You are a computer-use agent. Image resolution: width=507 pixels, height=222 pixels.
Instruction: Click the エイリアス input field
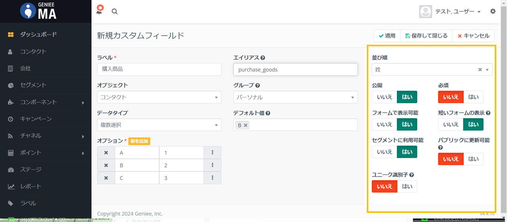[295, 69]
